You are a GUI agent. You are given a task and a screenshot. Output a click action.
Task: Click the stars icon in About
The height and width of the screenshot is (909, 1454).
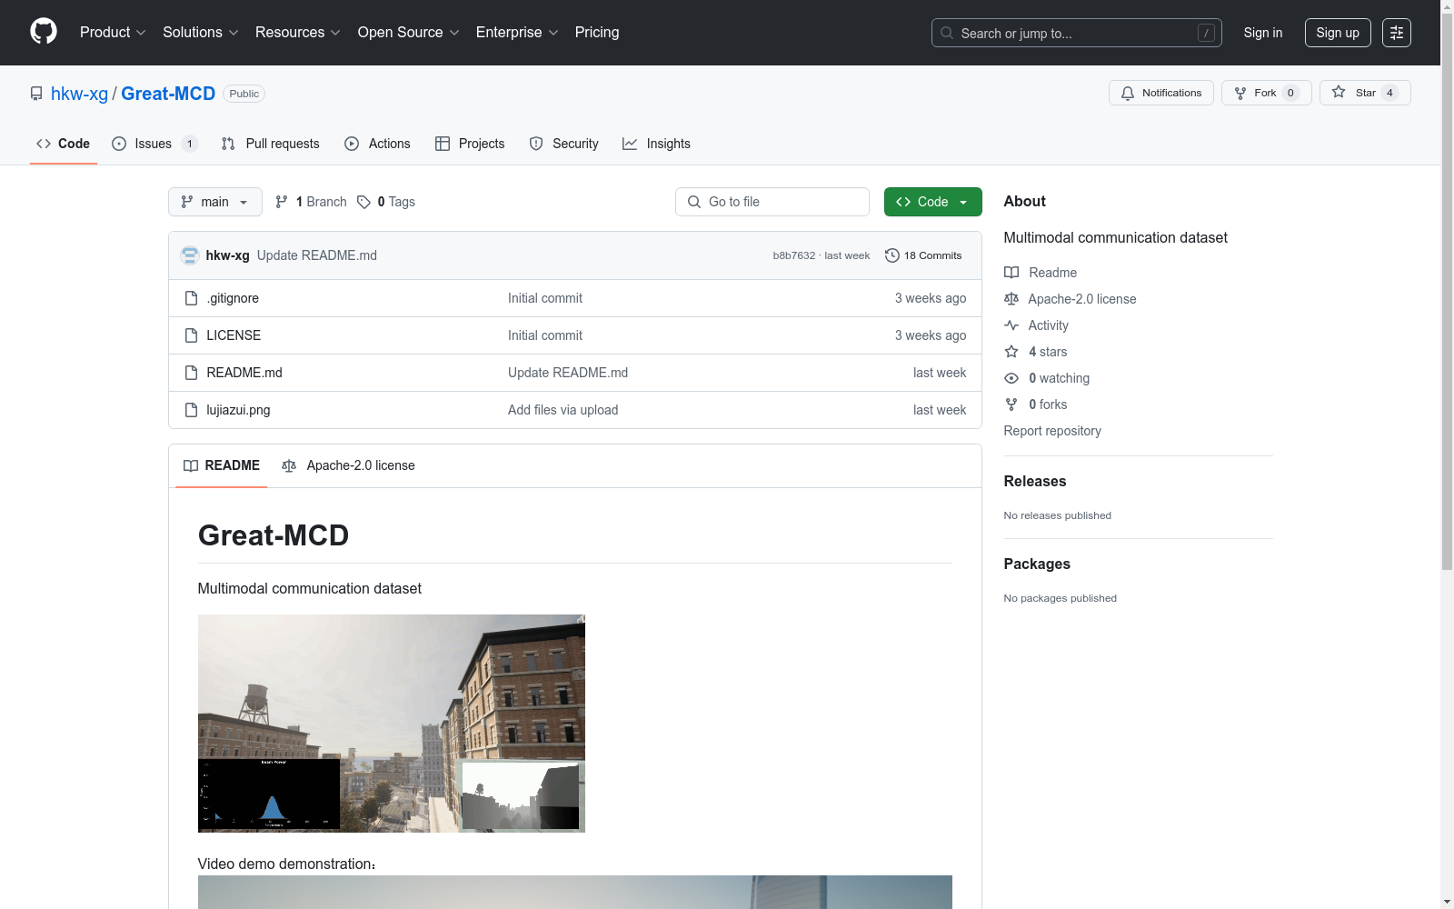(1011, 352)
